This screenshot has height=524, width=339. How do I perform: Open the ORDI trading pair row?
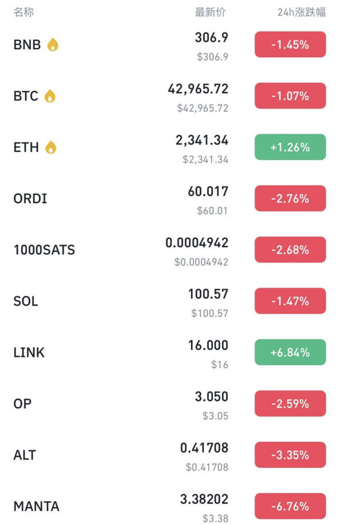tap(169, 198)
